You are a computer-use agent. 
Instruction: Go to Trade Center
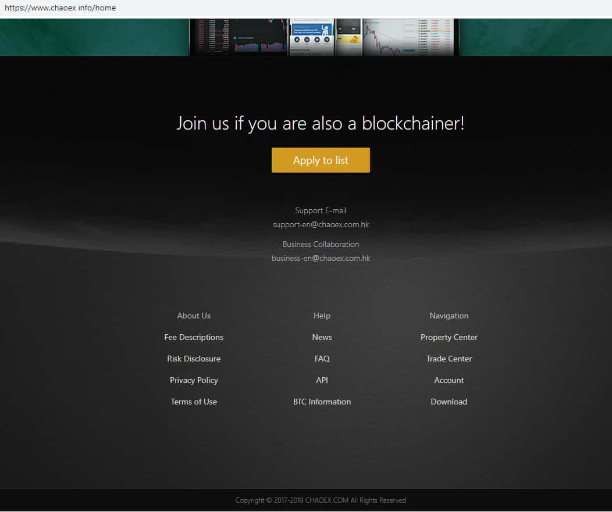(x=449, y=359)
